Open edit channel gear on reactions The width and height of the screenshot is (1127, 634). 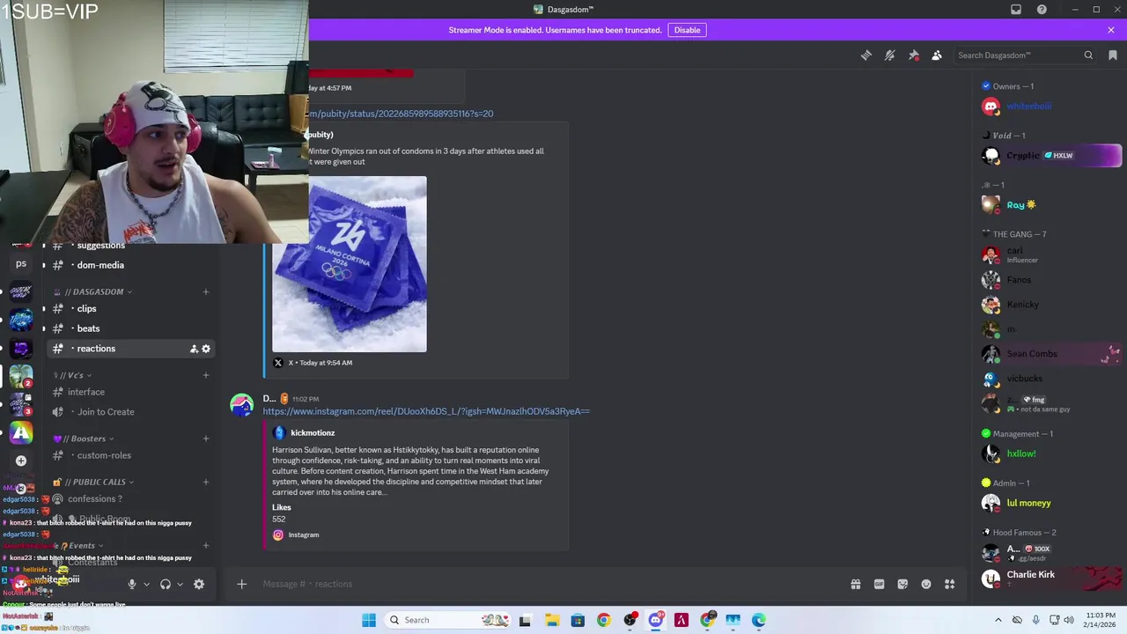206,349
